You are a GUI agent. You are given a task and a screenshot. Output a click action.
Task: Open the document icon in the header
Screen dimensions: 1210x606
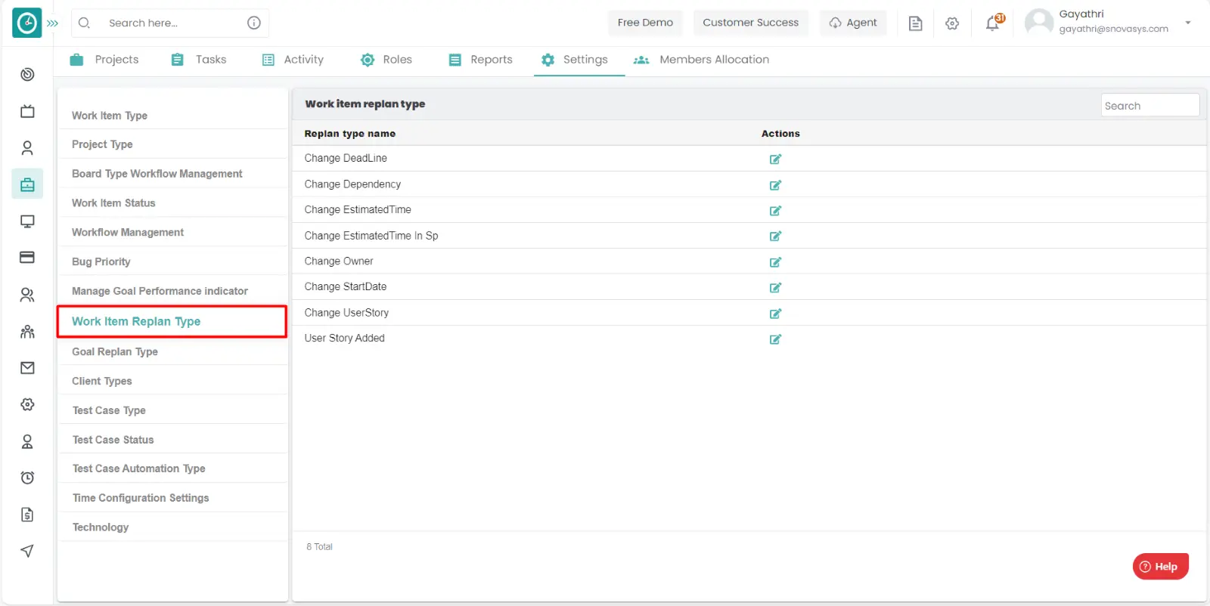pyautogui.click(x=915, y=23)
